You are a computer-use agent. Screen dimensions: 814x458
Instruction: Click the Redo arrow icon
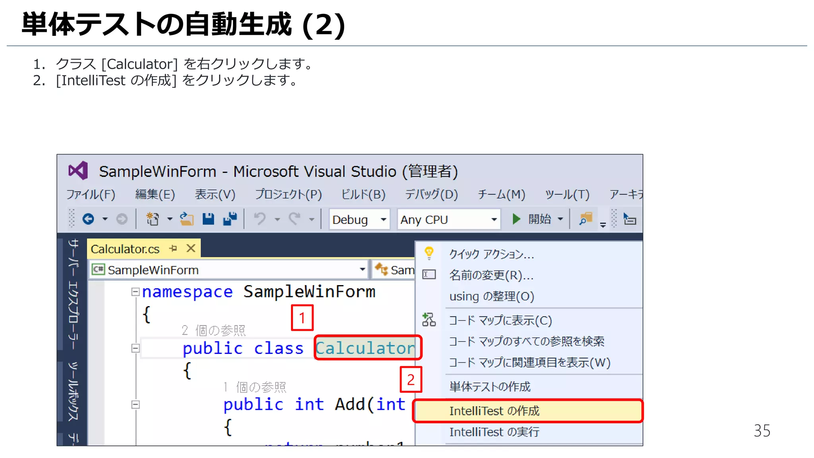point(295,219)
